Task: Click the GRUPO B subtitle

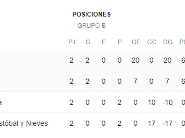Action: coord(91,26)
